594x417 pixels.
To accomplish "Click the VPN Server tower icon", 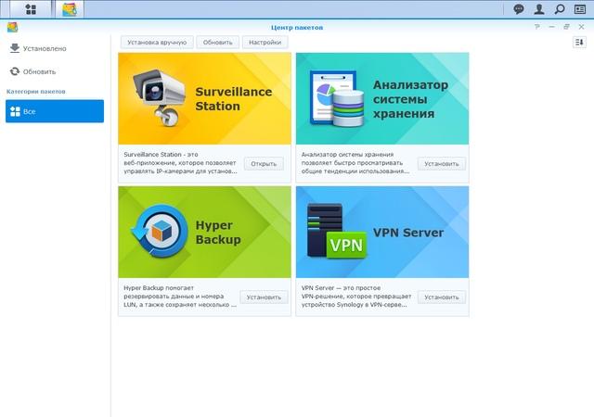I will 337,232.
